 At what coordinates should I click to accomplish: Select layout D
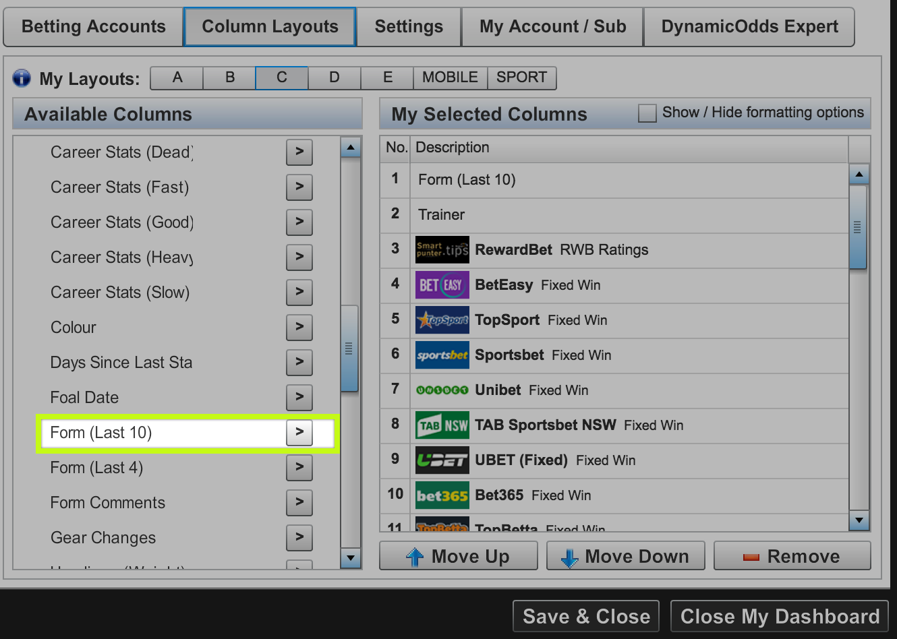[335, 78]
